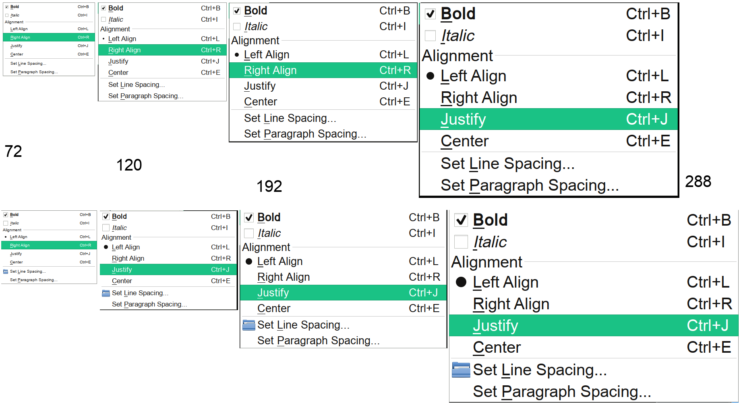Screen dimensions: 739x403
Task: Select Center in the 192 menu
Action: [260, 102]
